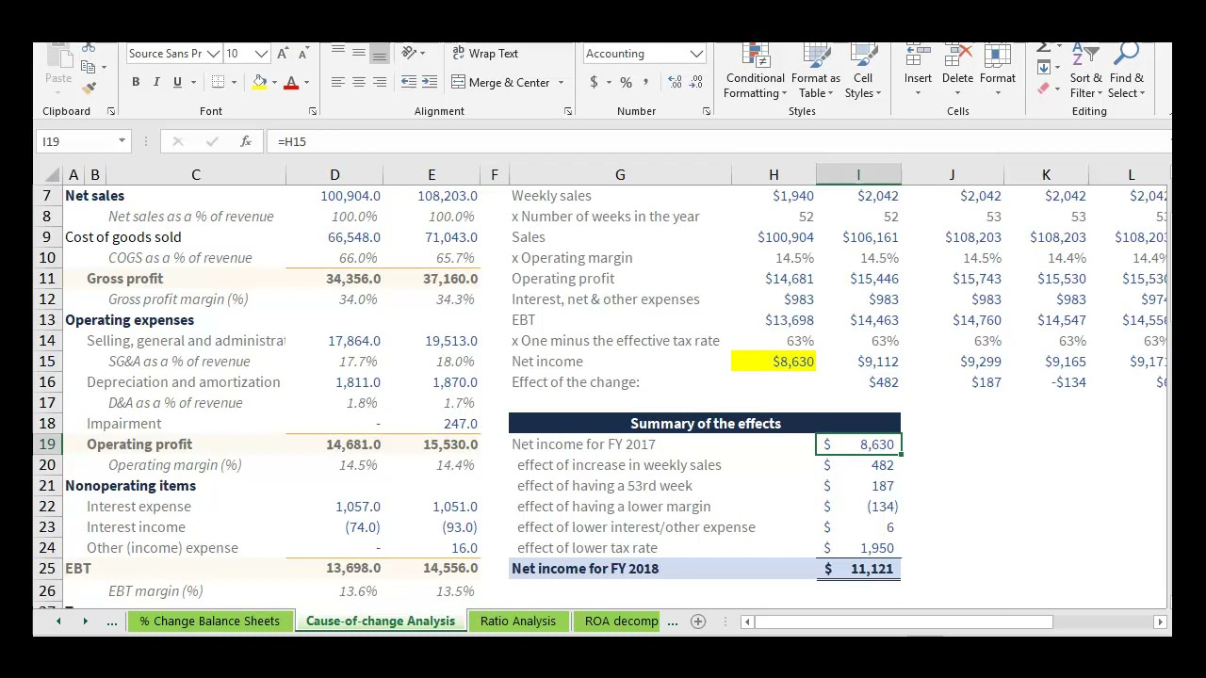Viewport: 1206px width, 678px height.
Task: Expand the Merge & Center dropdown arrow
Action: [x=561, y=83]
